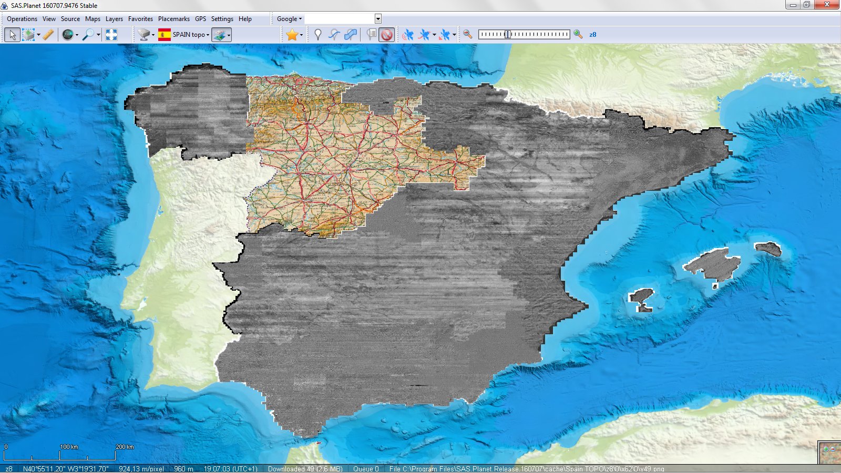Click the magnifier search tool icon
The height and width of the screenshot is (473, 841).
click(88, 35)
